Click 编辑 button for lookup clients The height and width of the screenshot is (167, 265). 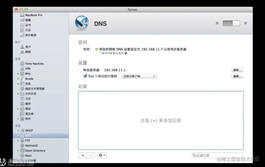click(x=237, y=76)
